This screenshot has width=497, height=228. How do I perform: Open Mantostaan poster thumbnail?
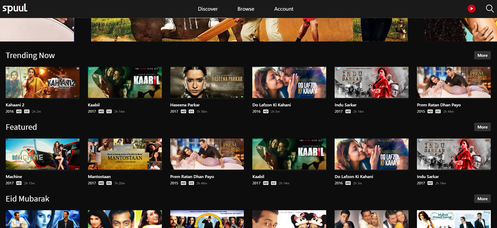pyautogui.click(x=125, y=154)
